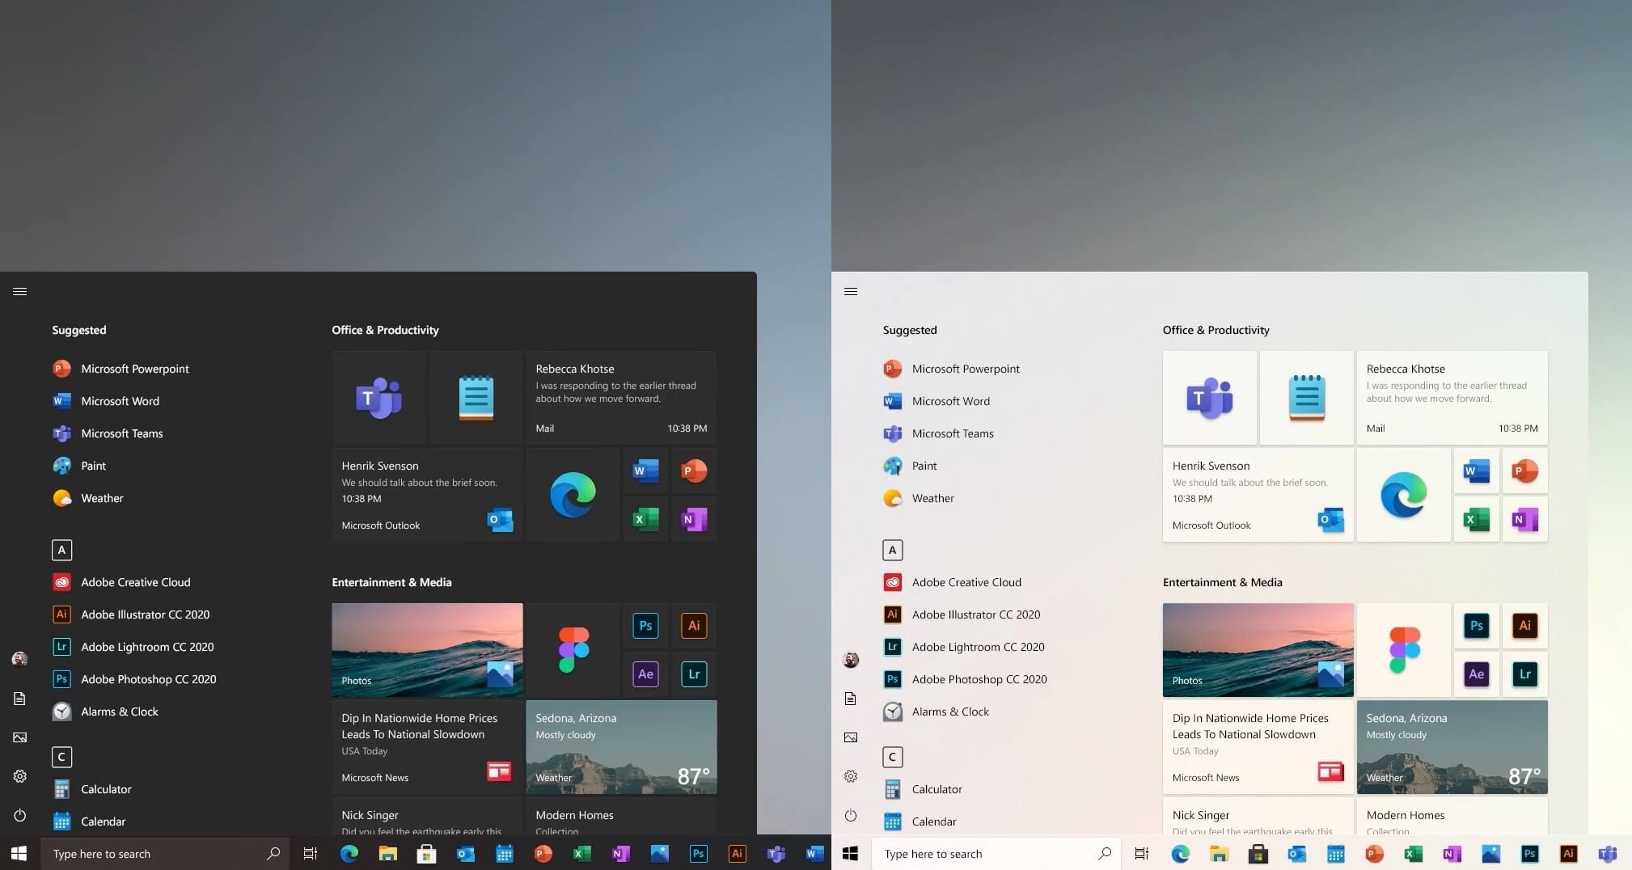This screenshot has height=870, width=1632.
Task: Open Microsoft Teams from the taskbar
Action: click(776, 853)
